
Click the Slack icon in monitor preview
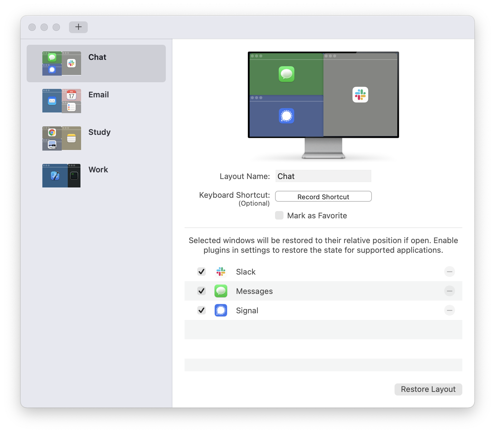click(360, 95)
